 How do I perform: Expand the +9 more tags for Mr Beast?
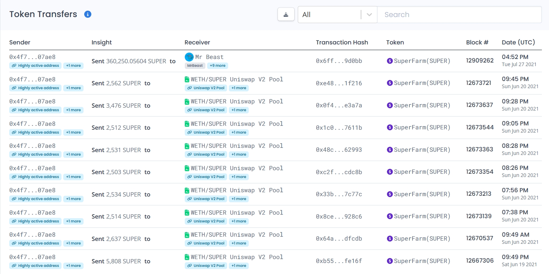(217, 66)
